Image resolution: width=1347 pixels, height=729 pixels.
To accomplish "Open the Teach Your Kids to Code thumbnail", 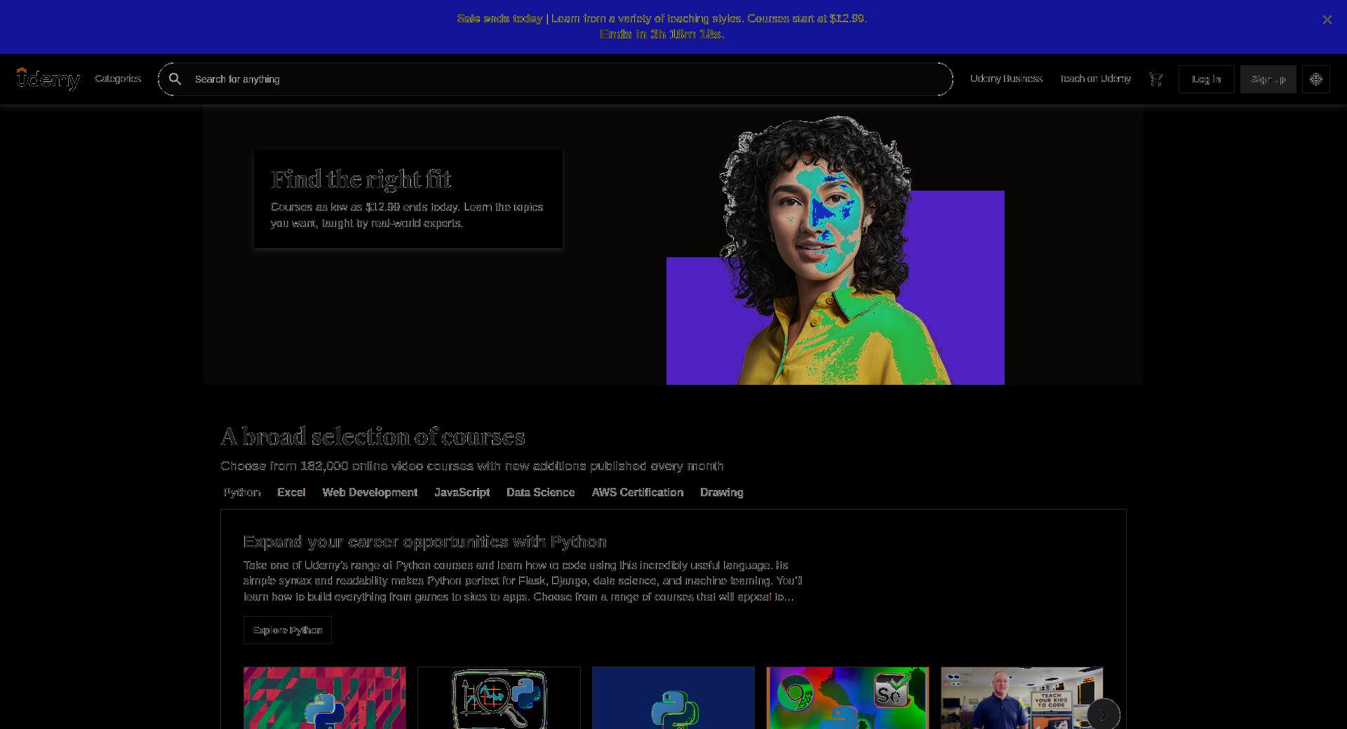I will click(x=1022, y=698).
